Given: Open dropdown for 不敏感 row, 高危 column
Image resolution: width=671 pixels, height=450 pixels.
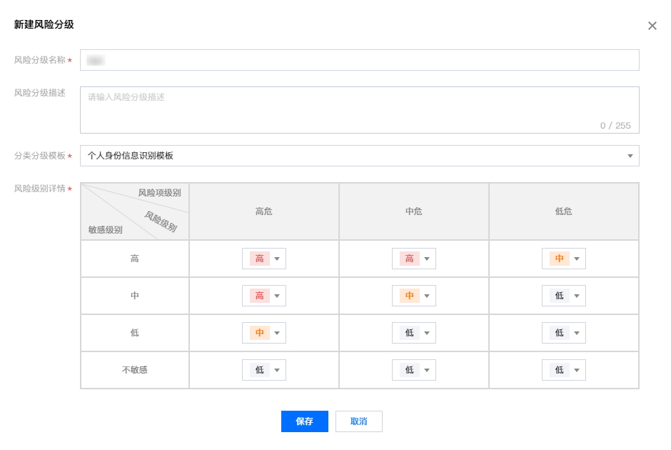Looking at the screenshot, I should tap(264, 370).
